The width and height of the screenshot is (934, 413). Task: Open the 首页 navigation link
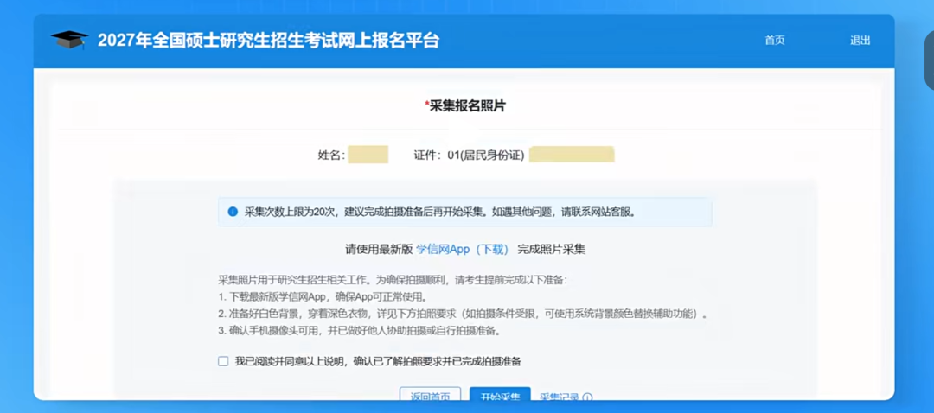tap(774, 41)
